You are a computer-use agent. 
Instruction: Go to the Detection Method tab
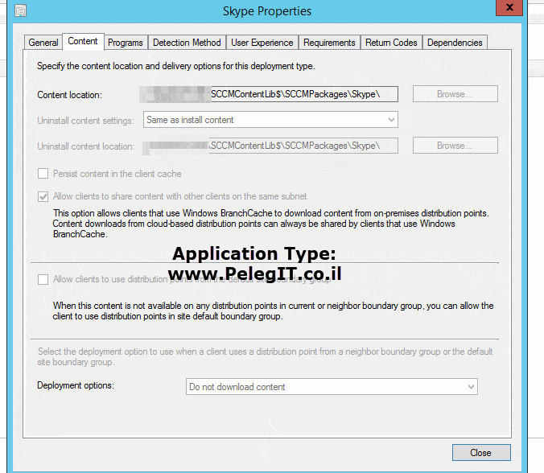[187, 43]
